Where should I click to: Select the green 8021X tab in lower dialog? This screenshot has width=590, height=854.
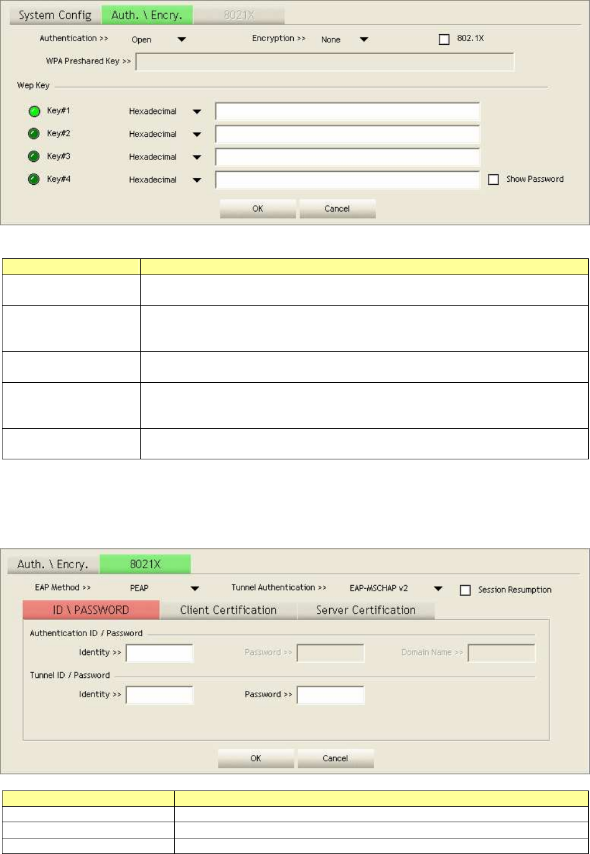(145, 565)
